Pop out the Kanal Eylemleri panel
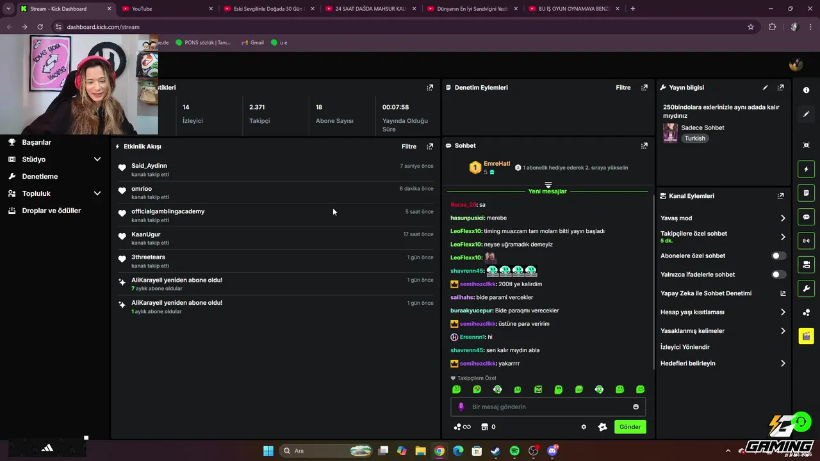The width and height of the screenshot is (820, 461). click(x=780, y=196)
